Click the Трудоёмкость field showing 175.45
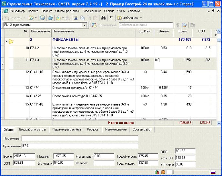This screenshot has height=176, width=222. 148,156
